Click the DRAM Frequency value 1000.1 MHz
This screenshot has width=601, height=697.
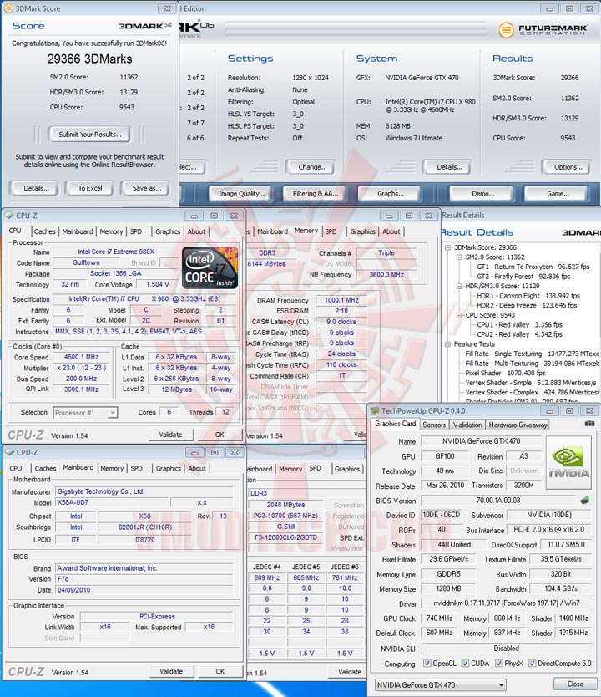tap(341, 300)
